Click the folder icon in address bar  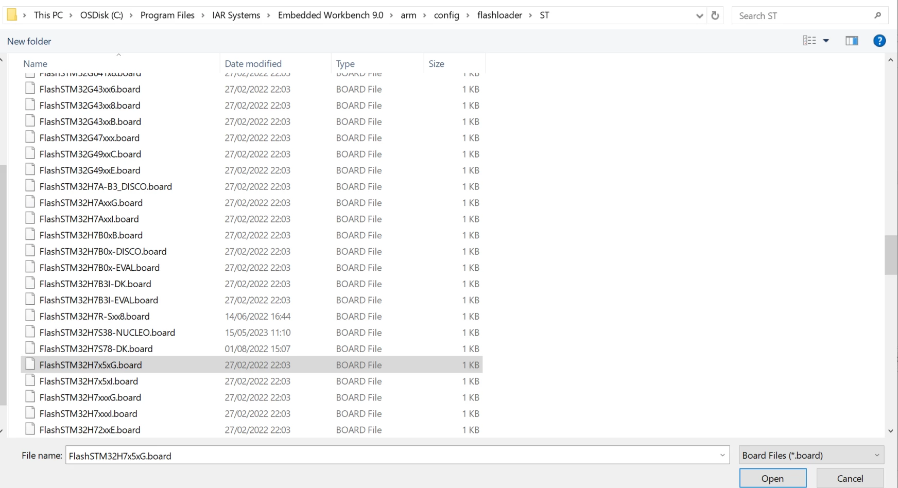(12, 15)
